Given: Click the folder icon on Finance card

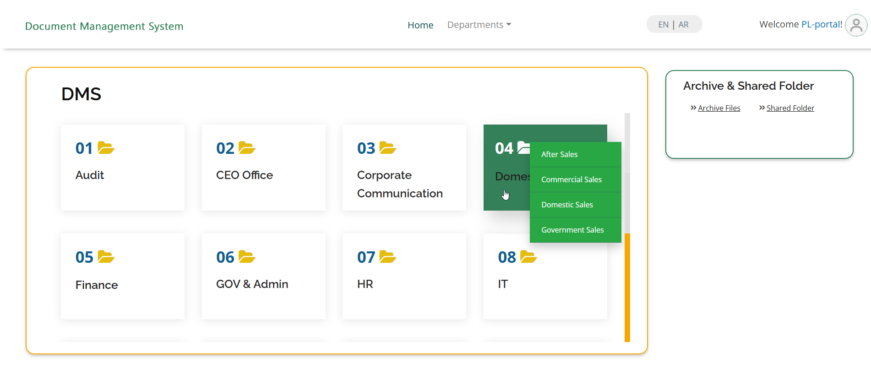Looking at the screenshot, I should point(106,257).
